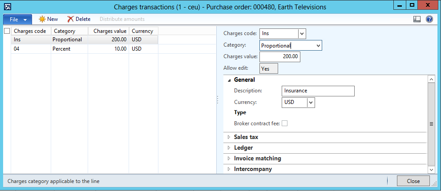Open the File menu

pyautogui.click(x=18, y=20)
